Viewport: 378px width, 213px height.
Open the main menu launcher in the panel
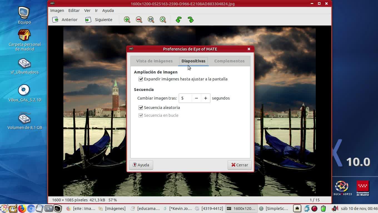point(4,209)
